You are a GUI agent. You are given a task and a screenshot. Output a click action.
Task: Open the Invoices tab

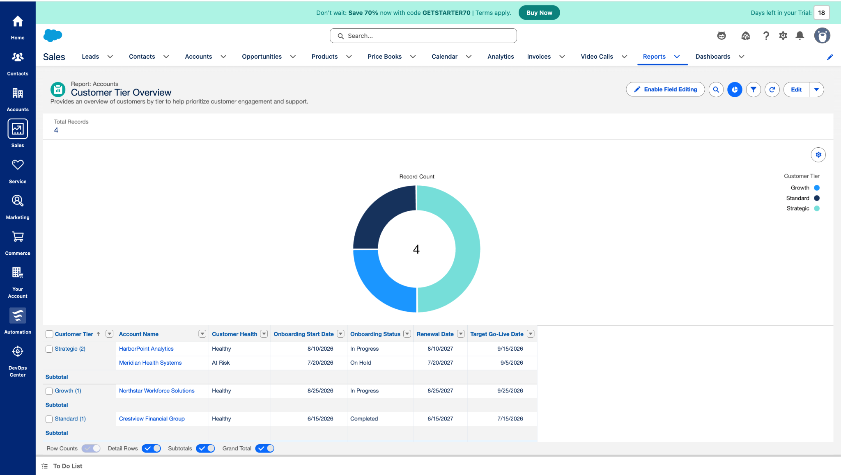pyautogui.click(x=539, y=57)
